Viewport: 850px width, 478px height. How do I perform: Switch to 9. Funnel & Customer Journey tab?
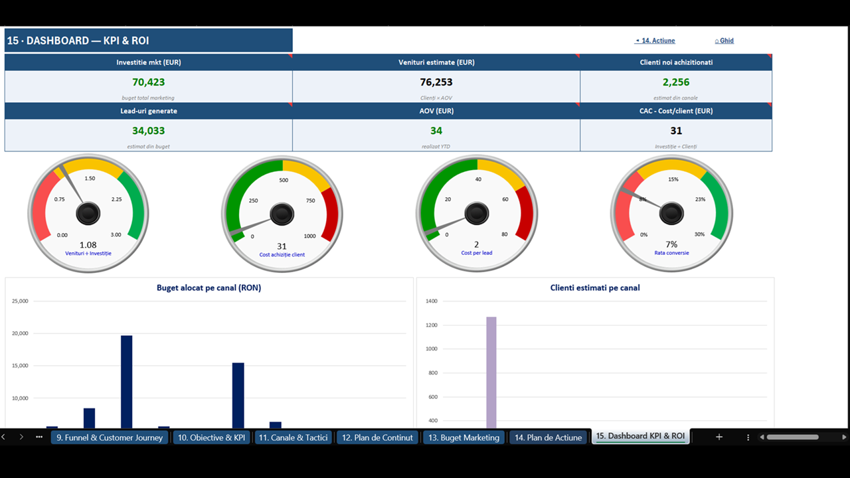pos(110,438)
